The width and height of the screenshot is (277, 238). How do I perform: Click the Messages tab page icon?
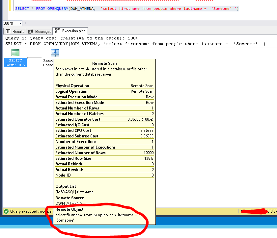tap(31, 31)
